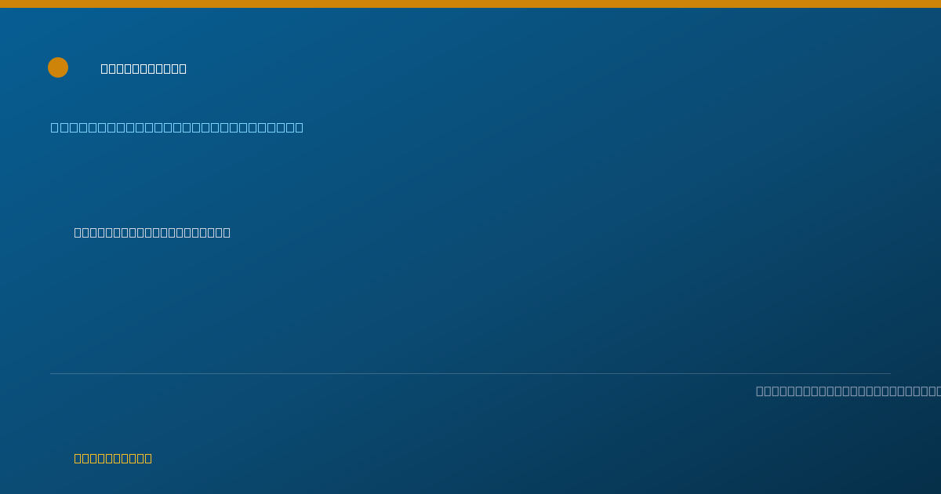
Task: Click the orange bar along the top edge
Action: pyautogui.click(x=470, y=4)
